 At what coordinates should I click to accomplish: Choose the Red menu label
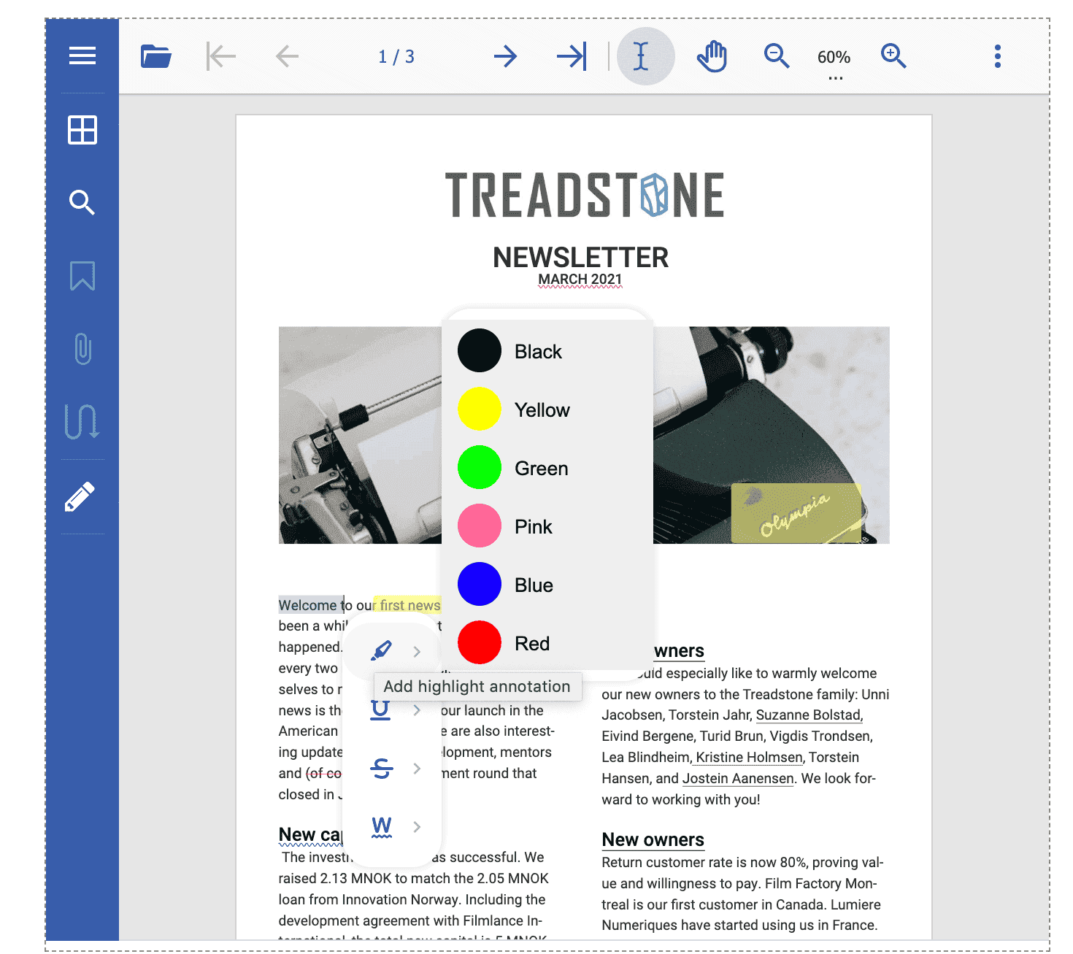coord(532,644)
